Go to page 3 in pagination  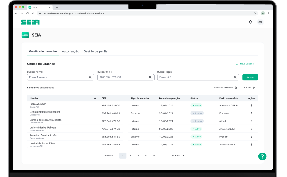pyautogui.click(x=138, y=155)
